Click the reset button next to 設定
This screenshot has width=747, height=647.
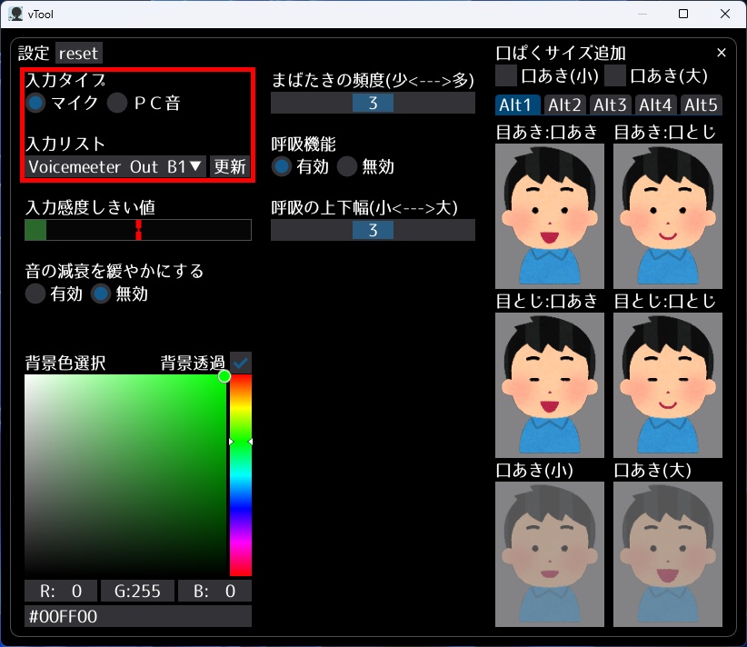pos(78,53)
